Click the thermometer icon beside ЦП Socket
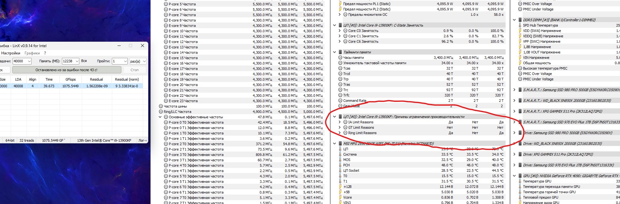This screenshot has width=620, height=204. [x=340, y=170]
